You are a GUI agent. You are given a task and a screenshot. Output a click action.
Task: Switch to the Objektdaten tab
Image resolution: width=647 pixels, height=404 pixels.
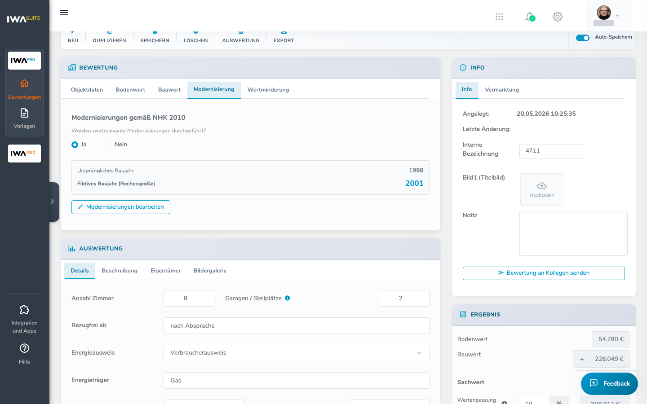point(87,90)
